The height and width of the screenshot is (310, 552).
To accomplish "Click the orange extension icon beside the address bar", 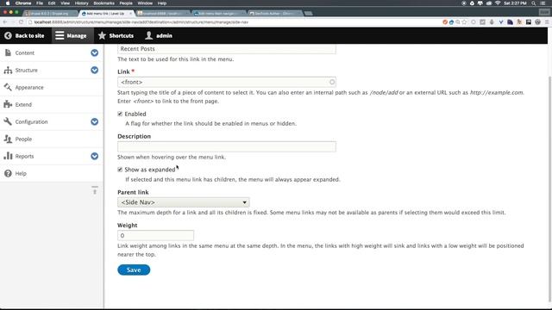I will [445, 22].
